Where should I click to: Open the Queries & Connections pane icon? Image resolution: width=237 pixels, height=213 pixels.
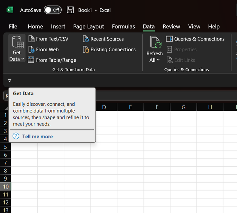[x=169, y=39]
